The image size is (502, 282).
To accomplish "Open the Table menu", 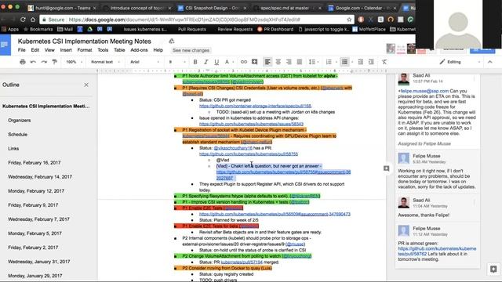I will click(119, 50).
